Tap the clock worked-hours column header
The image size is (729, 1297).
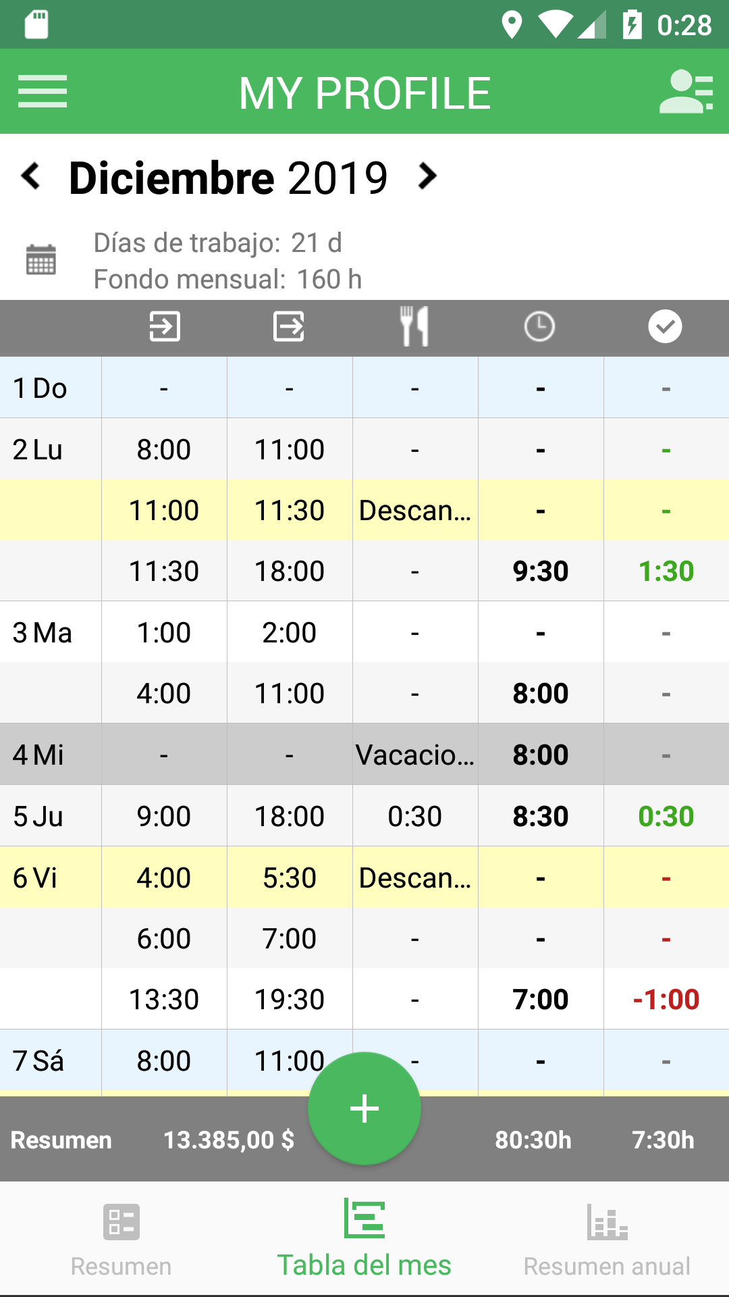(539, 327)
